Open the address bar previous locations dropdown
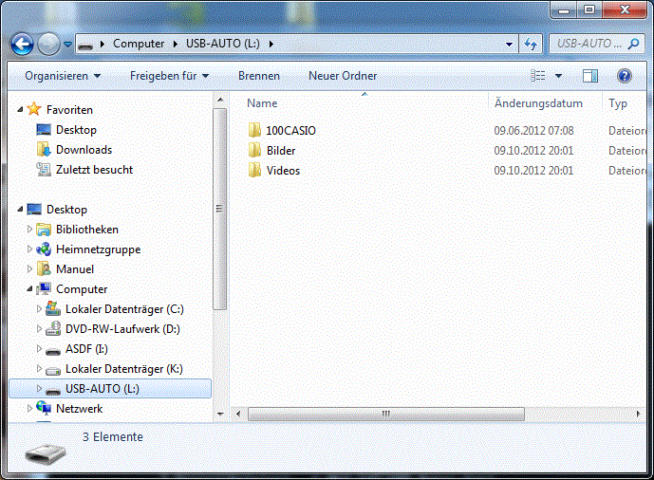654x480 pixels. 510,44
